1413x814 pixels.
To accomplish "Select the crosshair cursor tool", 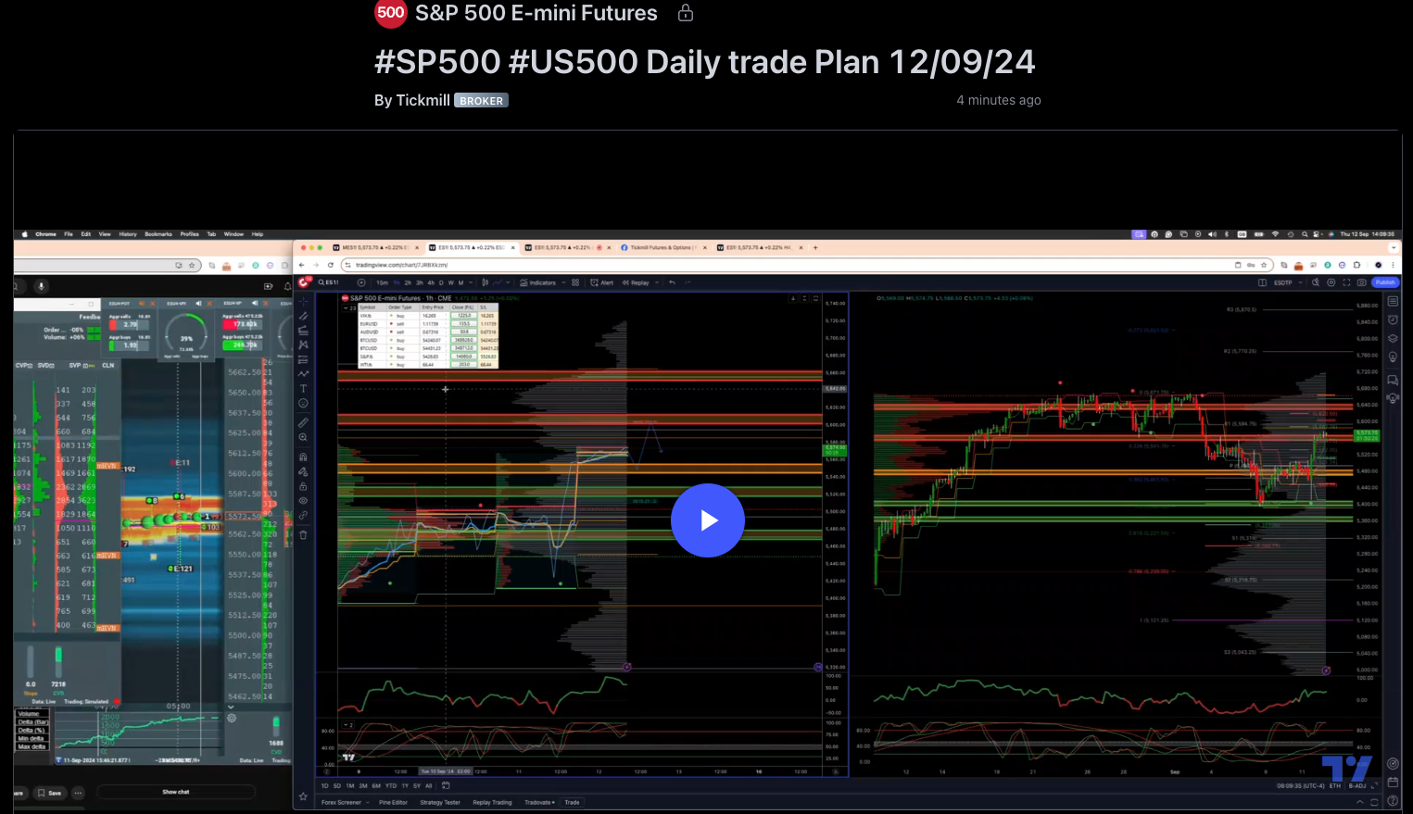I will (x=303, y=301).
